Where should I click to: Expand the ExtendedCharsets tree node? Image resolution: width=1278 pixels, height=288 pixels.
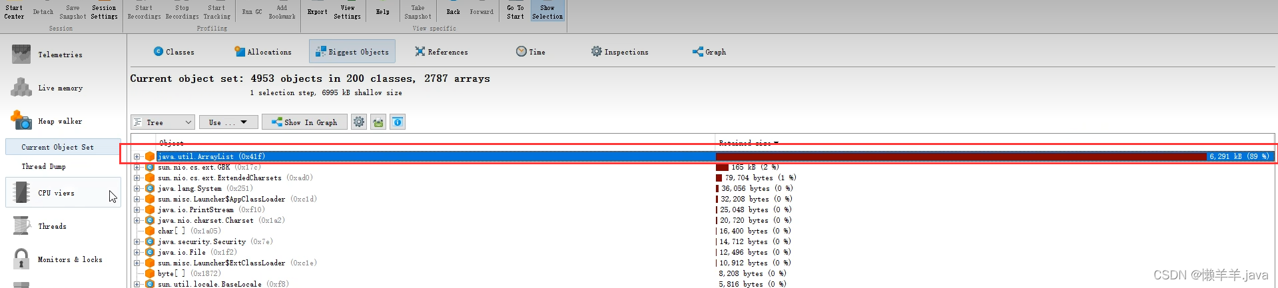pyautogui.click(x=137, y=178)
